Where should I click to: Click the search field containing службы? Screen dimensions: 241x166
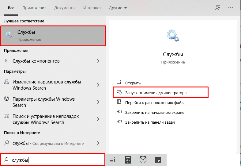(x=53, y=160)
